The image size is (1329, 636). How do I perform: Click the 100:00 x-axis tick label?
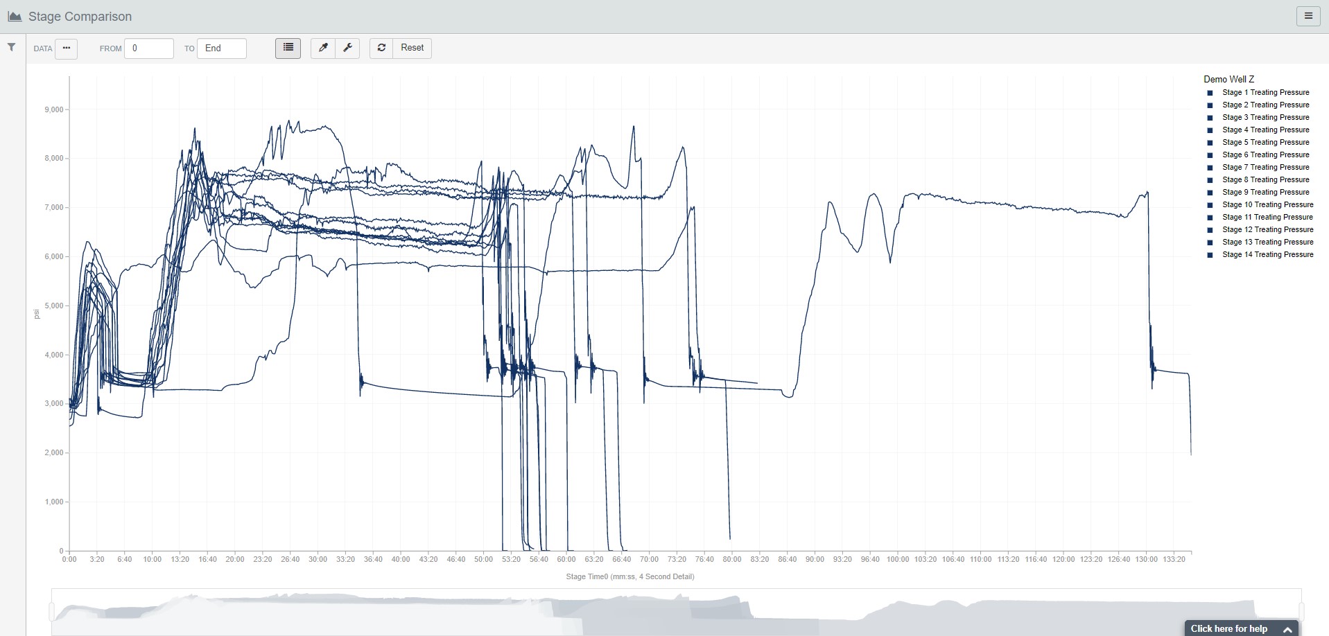pos(898,559)
